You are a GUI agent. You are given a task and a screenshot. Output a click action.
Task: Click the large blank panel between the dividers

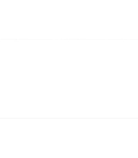69,79
